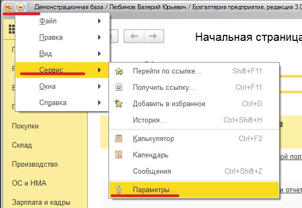The width and height of the screenshot is (302, 208).
Task: Open Календарь from the submenu
Action: tap(194, 155)
